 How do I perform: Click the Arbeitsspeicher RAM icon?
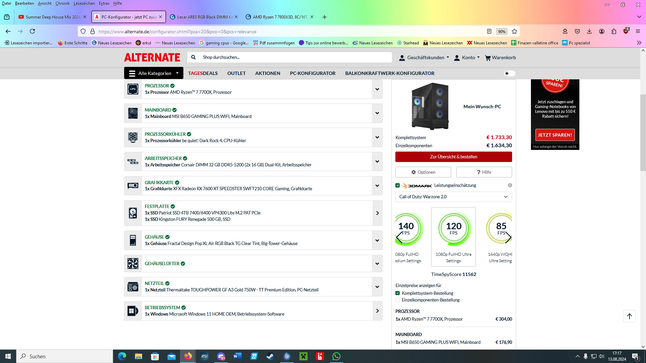133,162
